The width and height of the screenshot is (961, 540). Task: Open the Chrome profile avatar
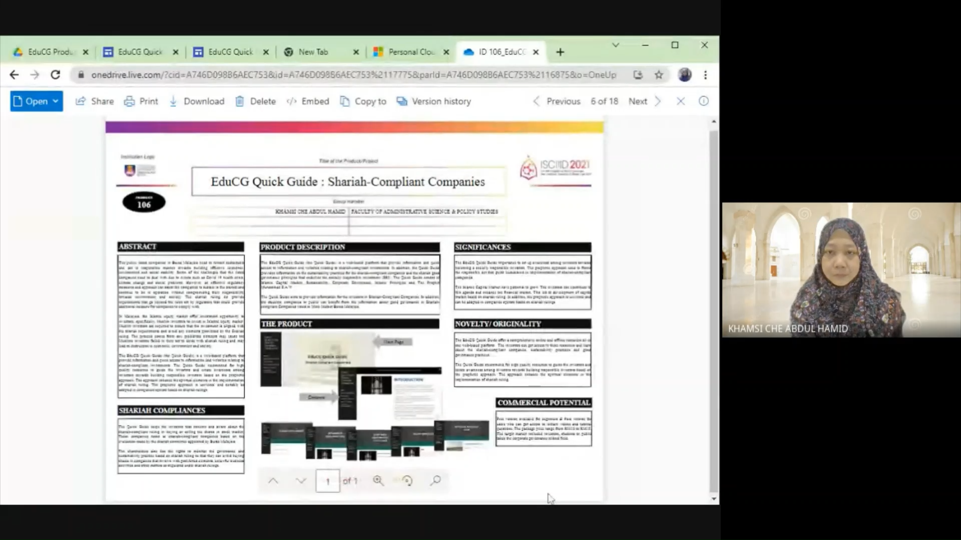tap(684, 74)
